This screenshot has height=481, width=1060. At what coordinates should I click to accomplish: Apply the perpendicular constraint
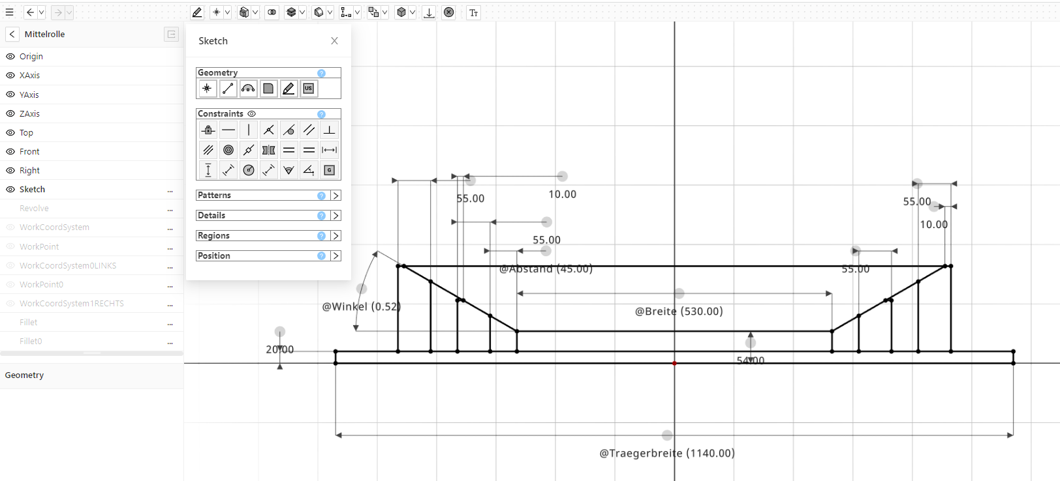tap(330, 130)
